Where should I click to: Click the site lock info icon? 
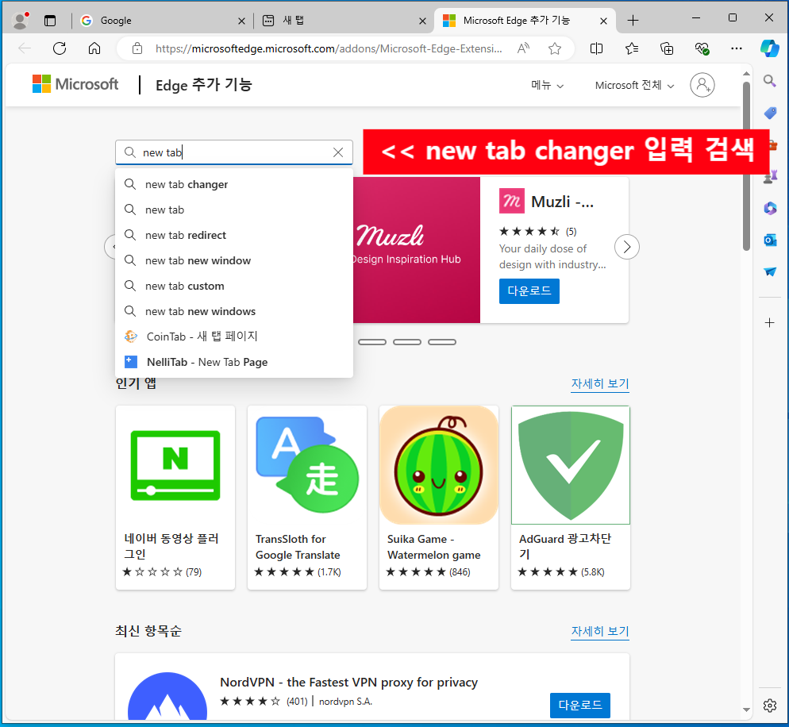pyautogui.click(x=137, y=48)
